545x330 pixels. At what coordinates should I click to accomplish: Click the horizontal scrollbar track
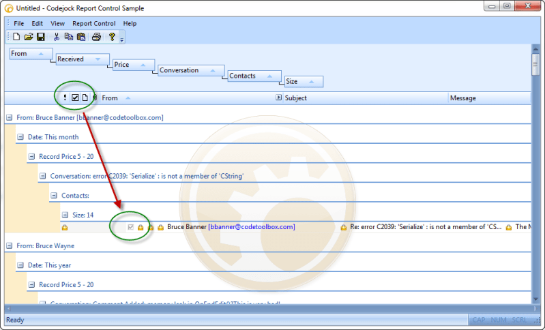tap(271, 308)
